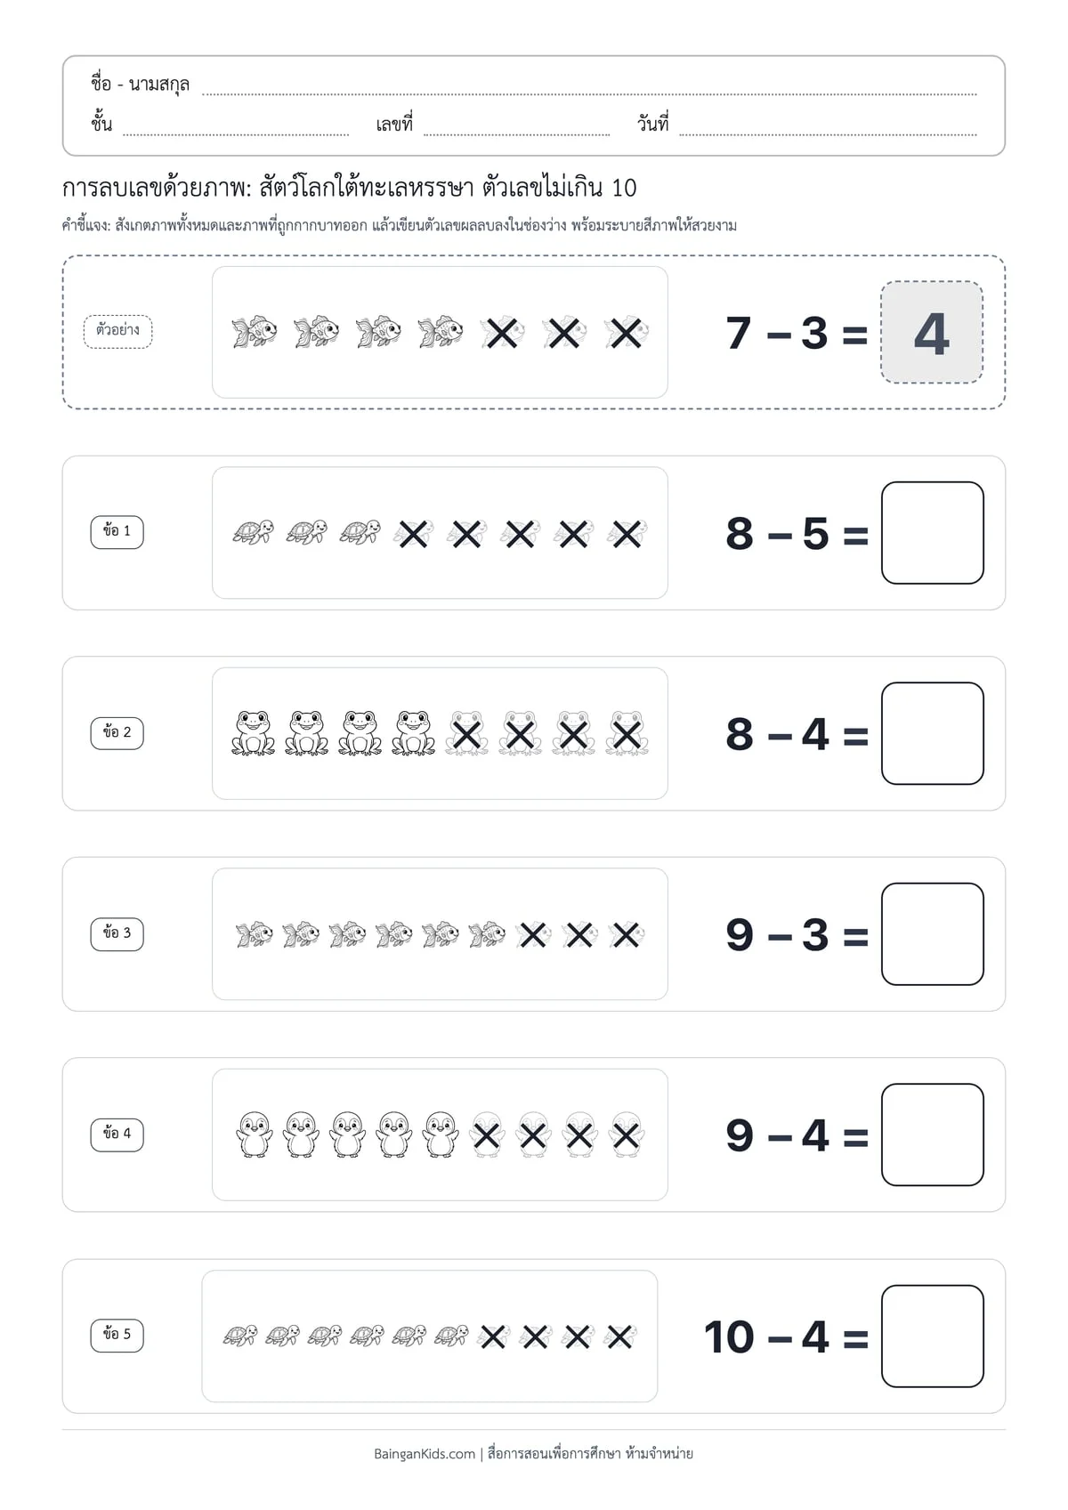This screenshot has width=1068, height=1510.
Task: Click the first goldfish in the example row
Action: (254, 332)
